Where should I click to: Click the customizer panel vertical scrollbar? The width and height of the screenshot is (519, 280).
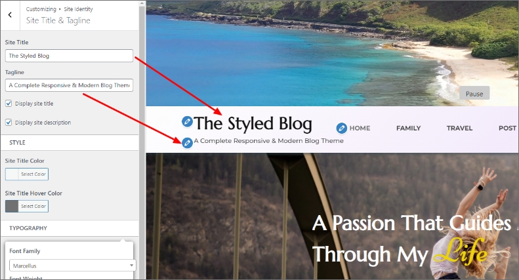[x=142, y=139]
